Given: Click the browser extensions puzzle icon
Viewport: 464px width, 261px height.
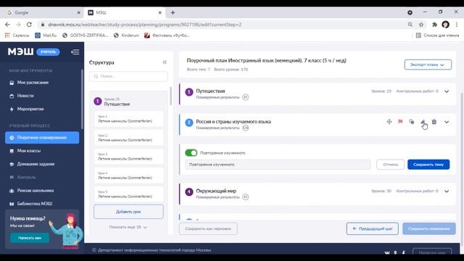Looking at the screenshot, I should point(434,25).
